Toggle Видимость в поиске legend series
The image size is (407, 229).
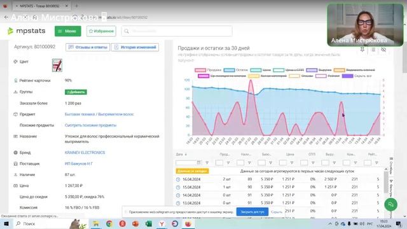pyautogui.click(x=354, y=70)
